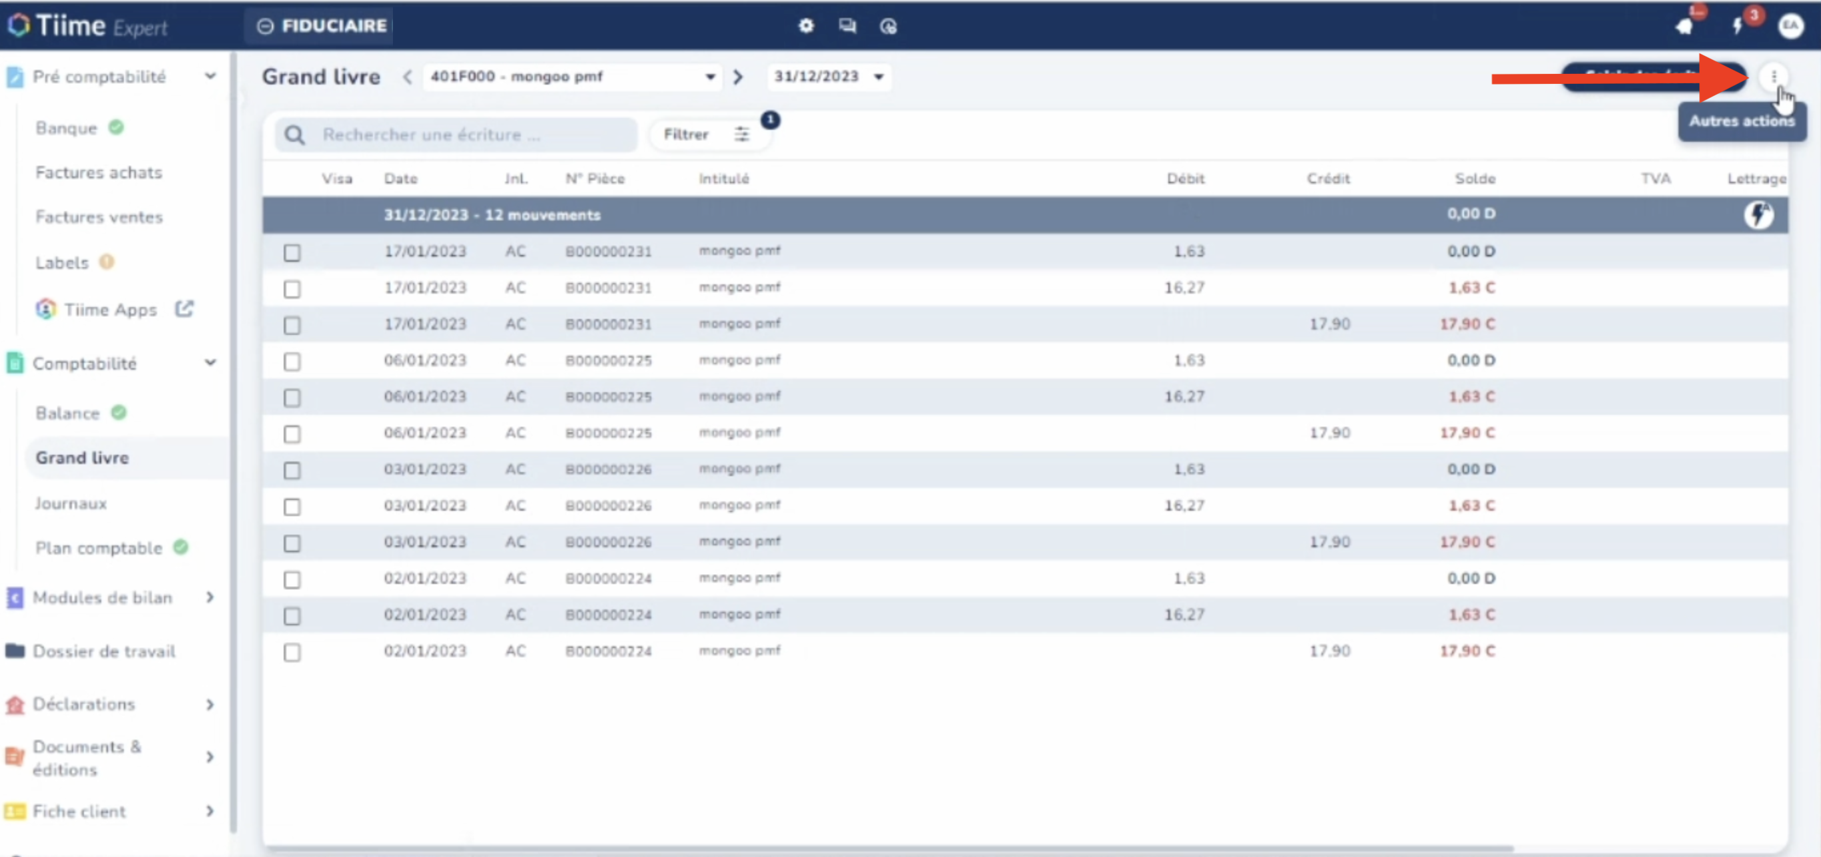1821x857 pixels.
Task: Open the 401F000 - mongoo pmf account dropdown
Action: pyautogui.click(x=572, y=77)
